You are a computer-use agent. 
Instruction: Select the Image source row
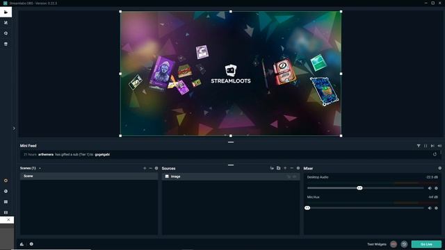pos(231,176)
